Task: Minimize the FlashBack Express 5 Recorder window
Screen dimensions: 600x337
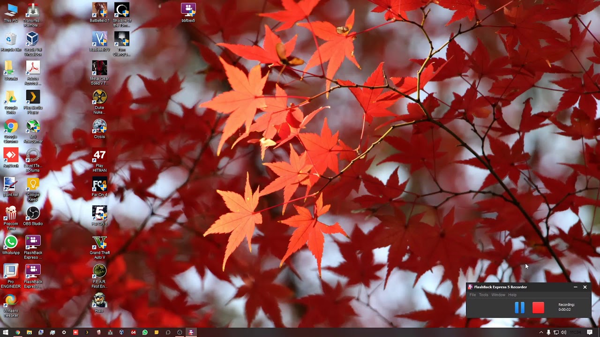Action: point(575,287)
